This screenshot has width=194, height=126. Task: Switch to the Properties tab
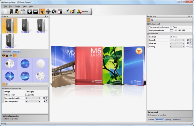point(7,52)
